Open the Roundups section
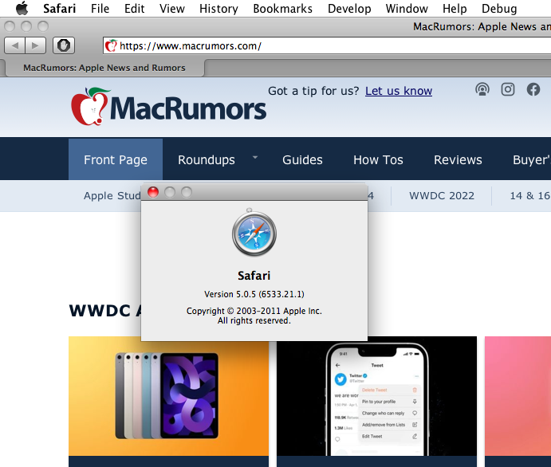Screen dimensions: 551x467 207,159
